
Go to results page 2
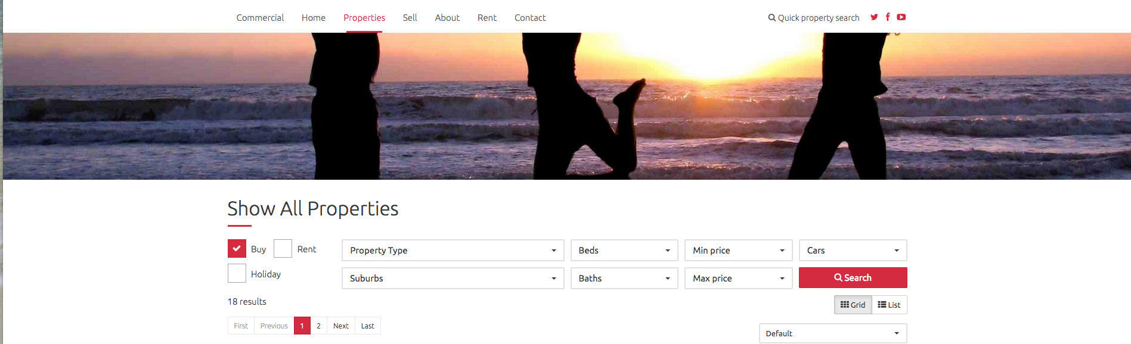tap(318, 326)
